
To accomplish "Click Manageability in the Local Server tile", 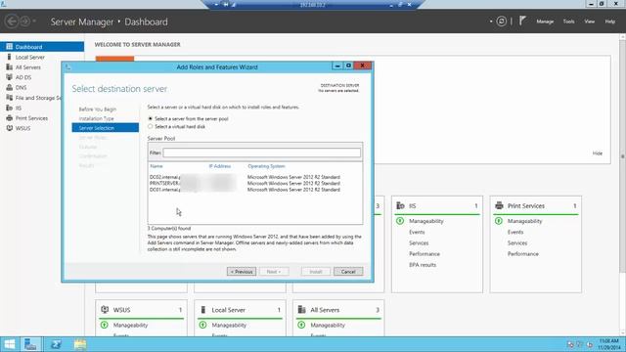I will (229, 325).
